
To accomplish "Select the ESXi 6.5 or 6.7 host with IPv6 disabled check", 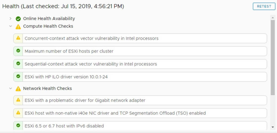I will click(140, 126).
